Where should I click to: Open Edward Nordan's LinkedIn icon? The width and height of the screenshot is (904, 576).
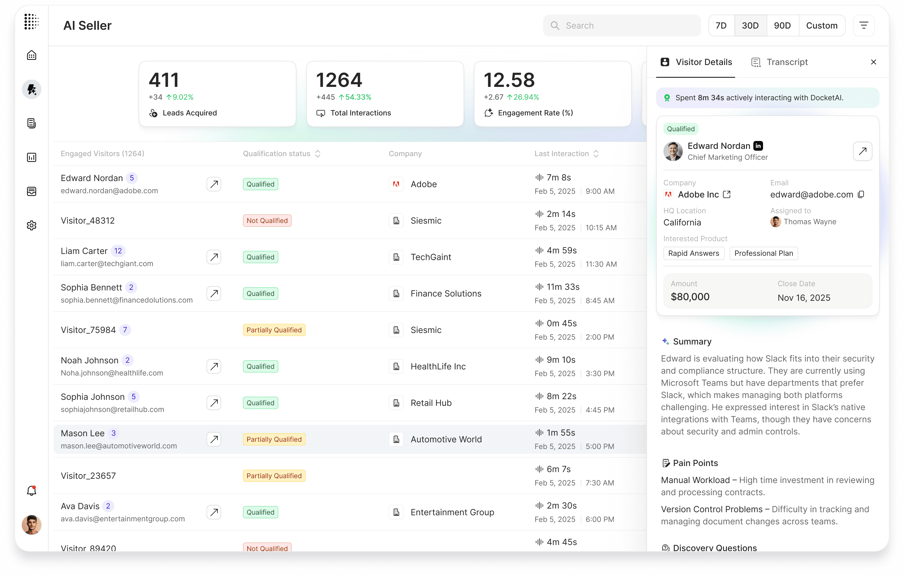coord(758,146)
